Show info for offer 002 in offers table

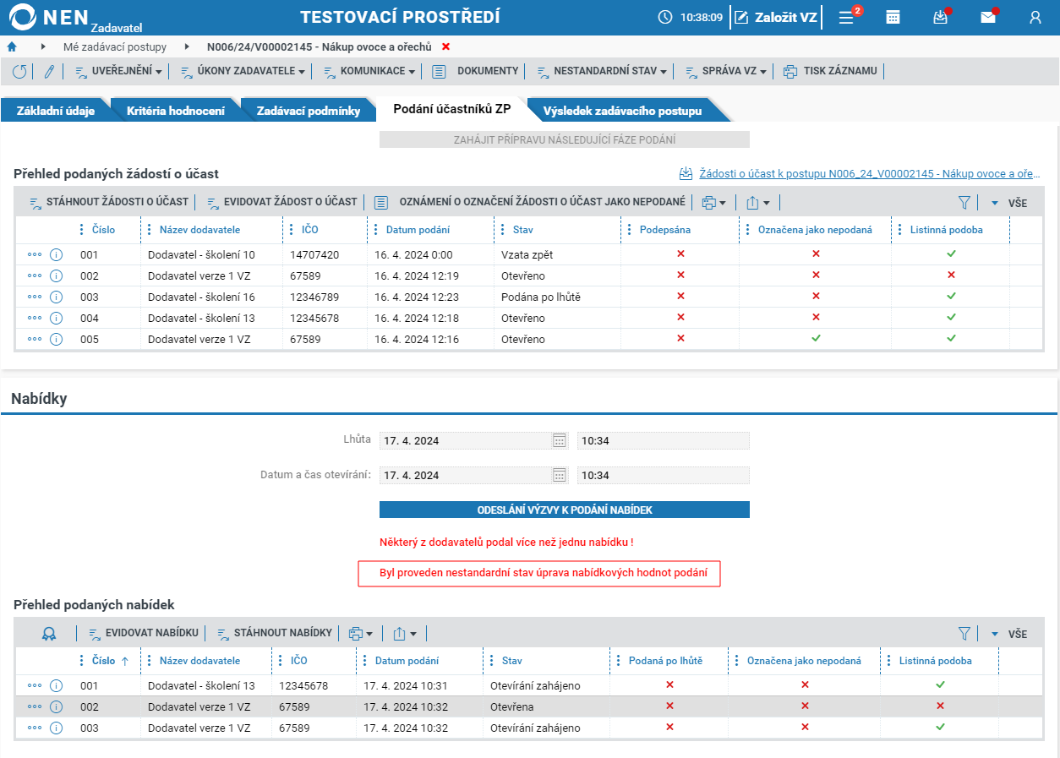(57, 706)
